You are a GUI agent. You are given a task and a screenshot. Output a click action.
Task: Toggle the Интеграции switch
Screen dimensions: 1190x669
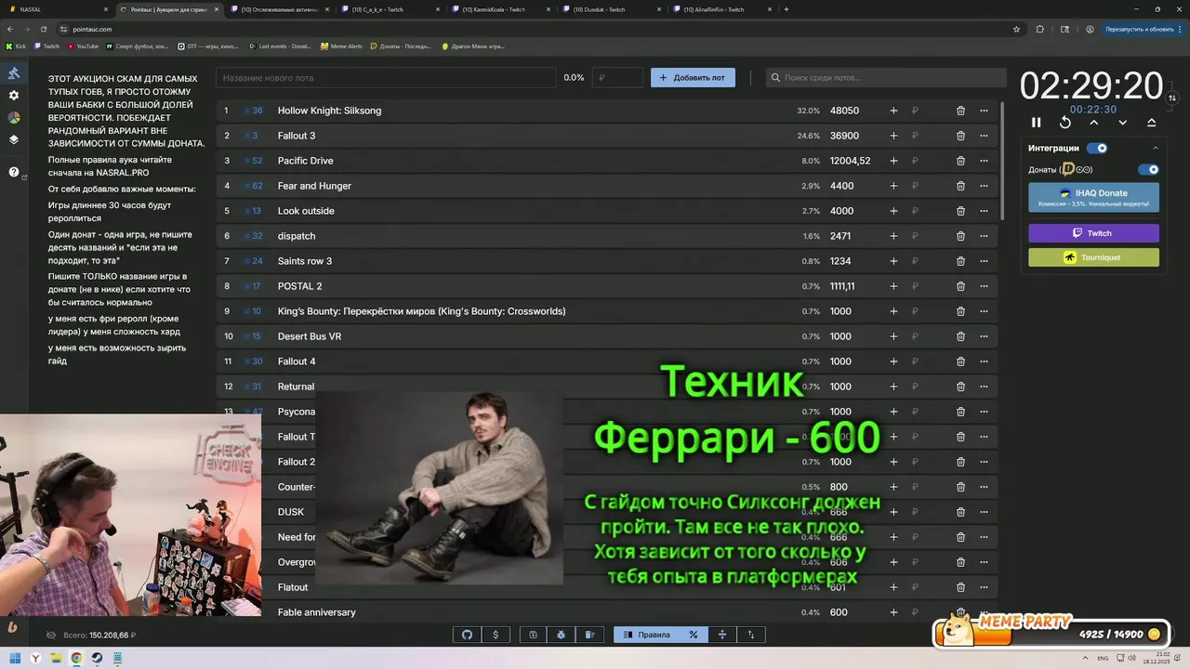pyautogui.click(x=1097, y=148)
